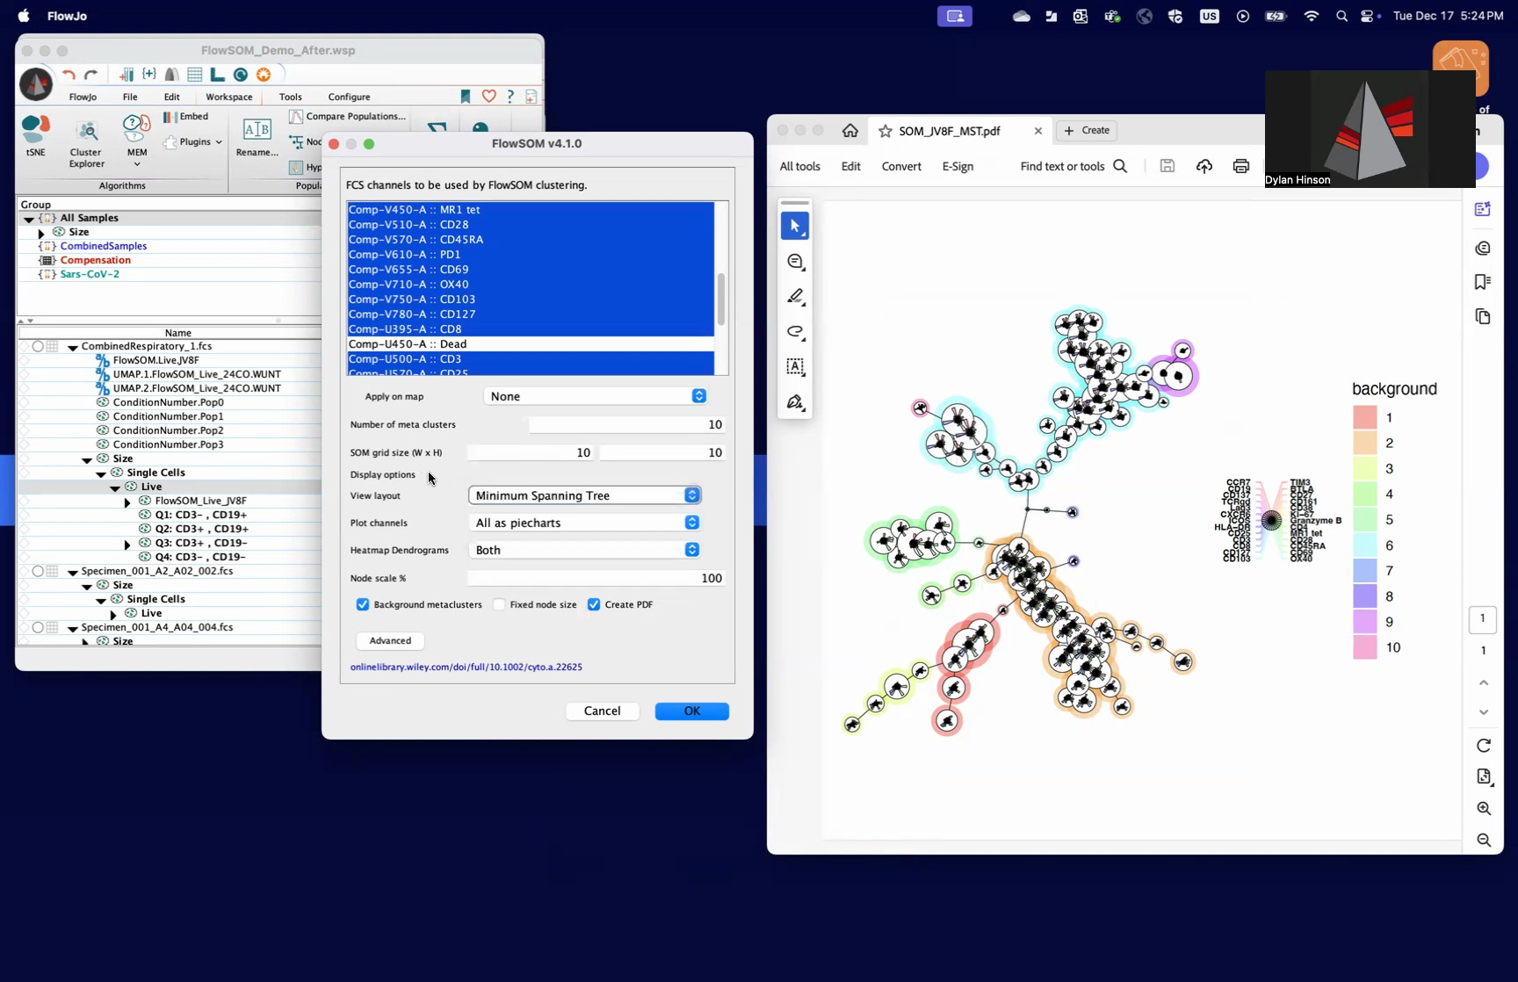Click the FlowJo bookmark ribbon icon
Viewport: 1518px width, 982px height.
(x=466, y=97)
